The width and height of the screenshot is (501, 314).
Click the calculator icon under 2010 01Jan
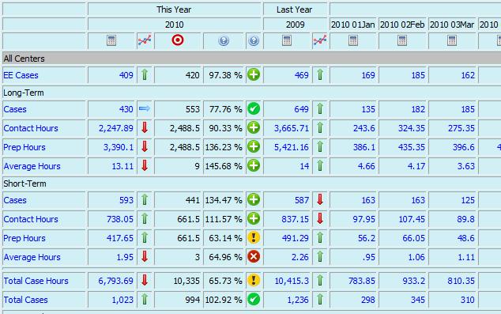tap(353, 40)
